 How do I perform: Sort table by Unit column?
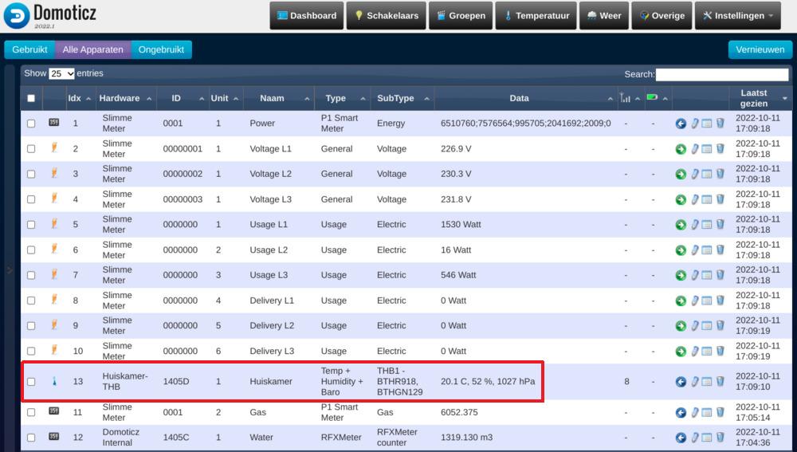[226, 98]
